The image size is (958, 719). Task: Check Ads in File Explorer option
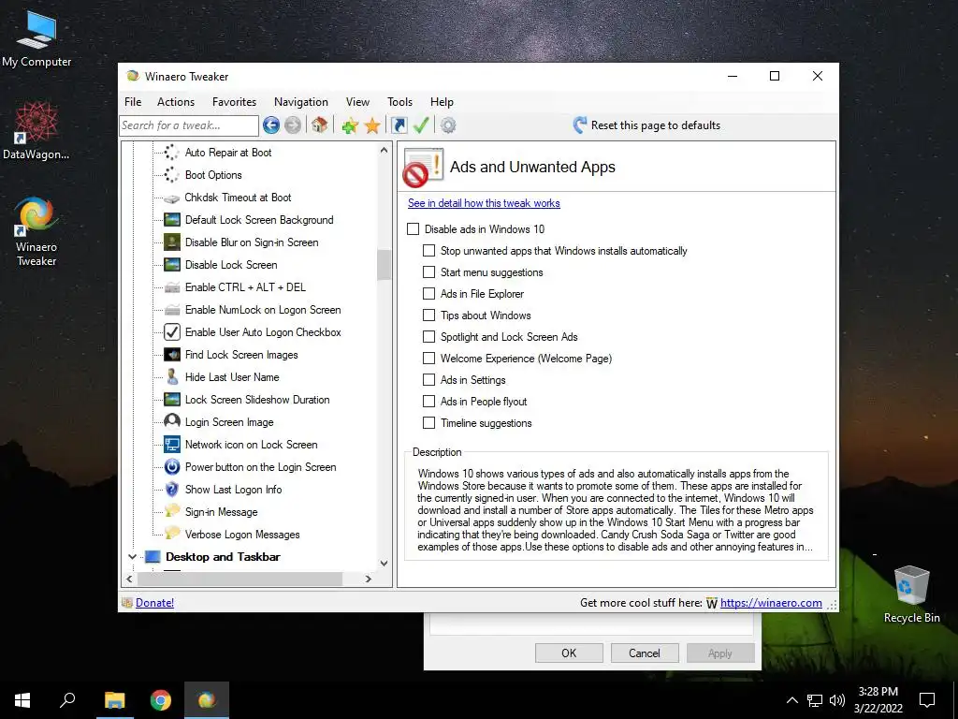tap(428, 293)
